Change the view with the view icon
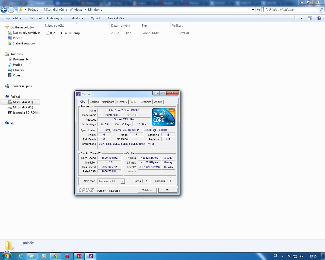Image resolution: width=325 pixels, height=260 pixels. [296, 18]
